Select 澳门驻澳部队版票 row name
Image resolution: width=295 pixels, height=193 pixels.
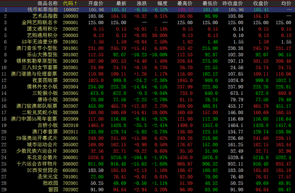click(37, 106)
